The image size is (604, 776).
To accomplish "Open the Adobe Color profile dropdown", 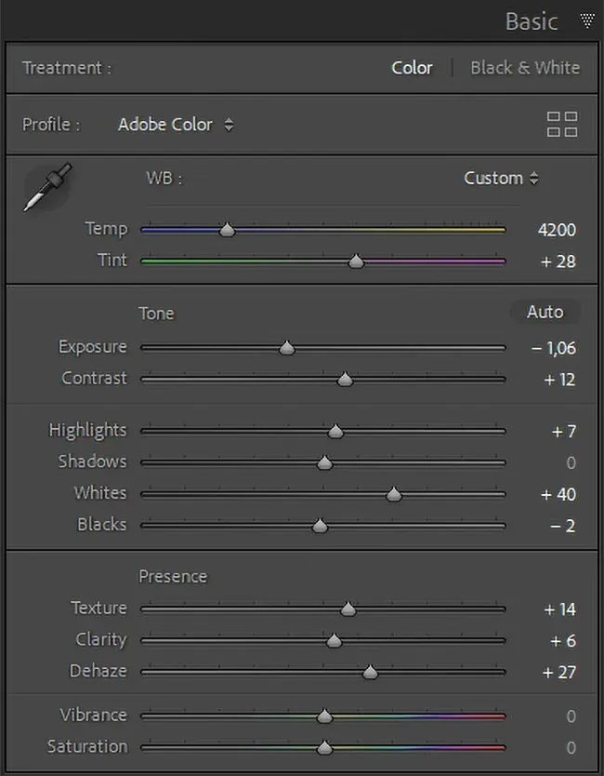I will coord(176,125).
